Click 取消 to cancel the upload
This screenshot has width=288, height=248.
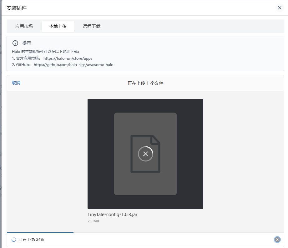click(x=16, y=83)
